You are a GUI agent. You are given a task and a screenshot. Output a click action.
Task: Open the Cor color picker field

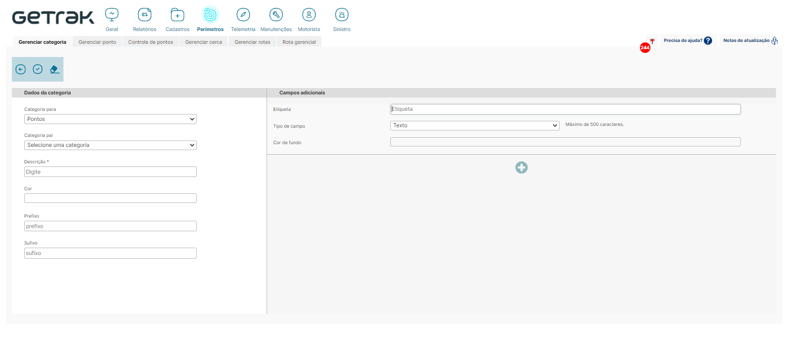coord(110,198)
